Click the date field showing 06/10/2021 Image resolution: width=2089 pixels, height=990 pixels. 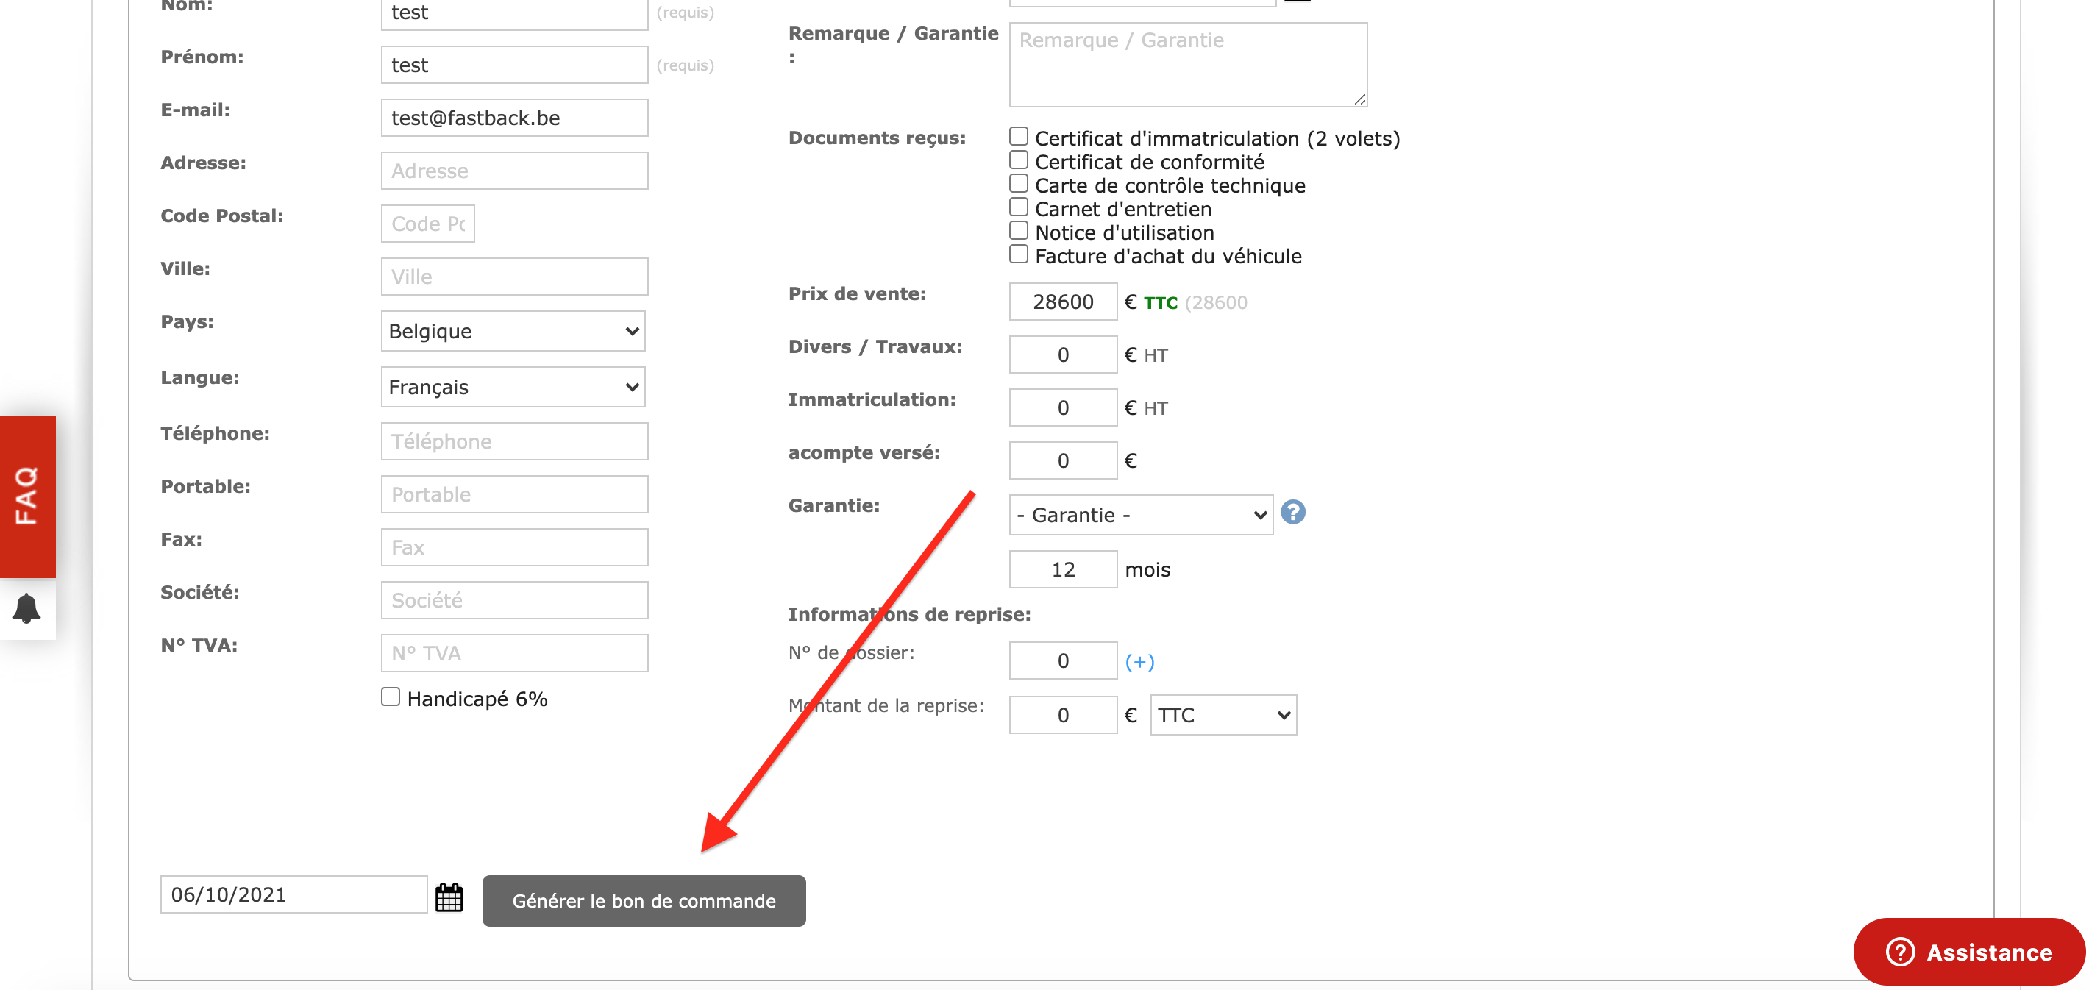(x=293, y=894)
